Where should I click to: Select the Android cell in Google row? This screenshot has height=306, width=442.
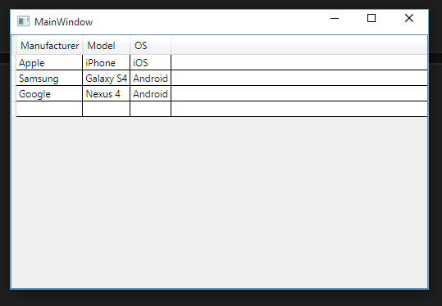150,93
